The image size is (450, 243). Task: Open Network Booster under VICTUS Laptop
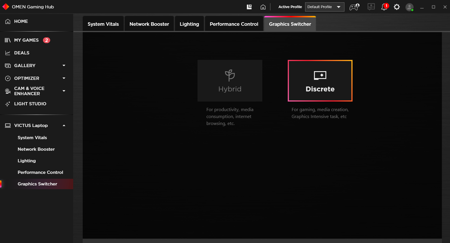[x=36, y=149]
